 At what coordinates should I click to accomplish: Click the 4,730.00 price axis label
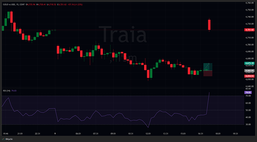click(250, 24)
